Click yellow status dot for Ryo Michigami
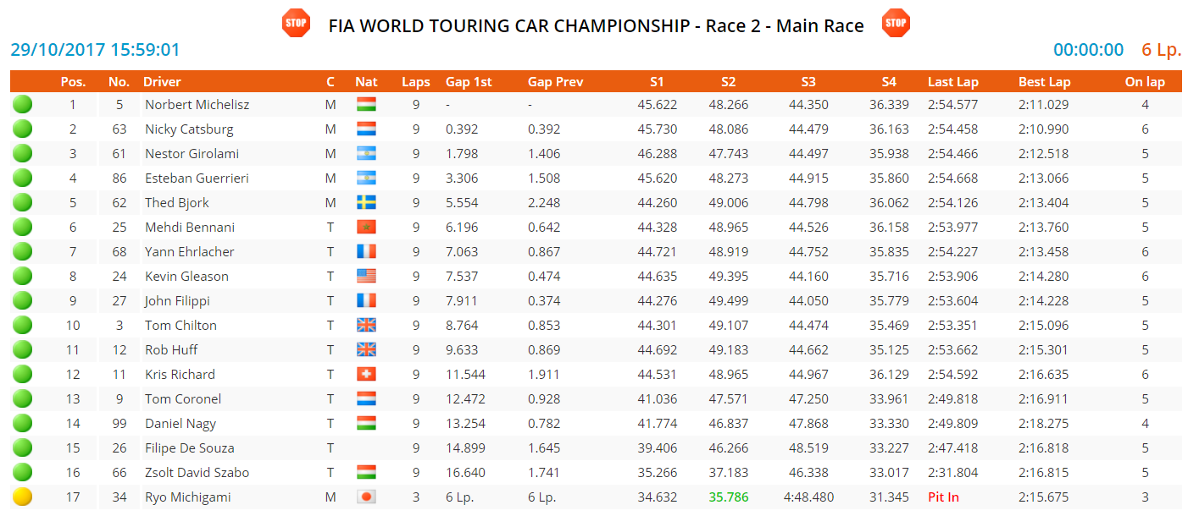1188x516 pixels. click(x=23, y=497)
